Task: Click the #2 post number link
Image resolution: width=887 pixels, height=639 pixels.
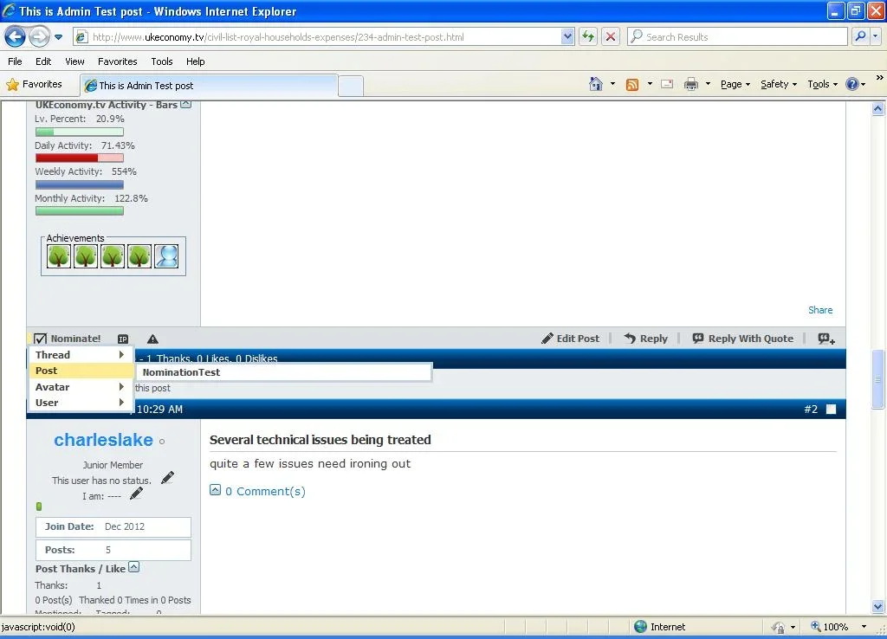Action: tap(811, 410)
